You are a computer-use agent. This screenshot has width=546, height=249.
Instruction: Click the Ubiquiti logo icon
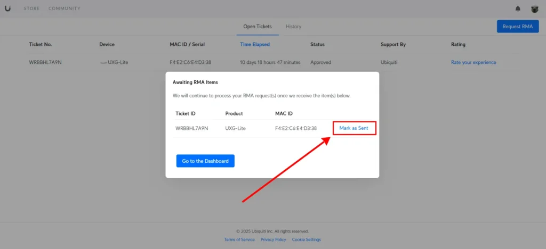click(x=7, y=9)
